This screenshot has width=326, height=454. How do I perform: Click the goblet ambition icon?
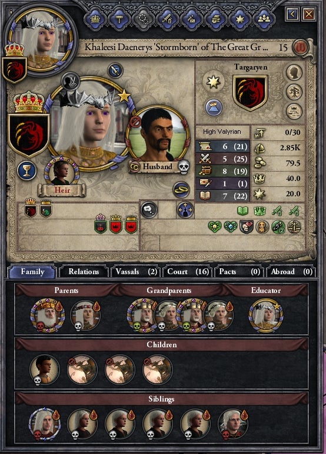(26, 170)
